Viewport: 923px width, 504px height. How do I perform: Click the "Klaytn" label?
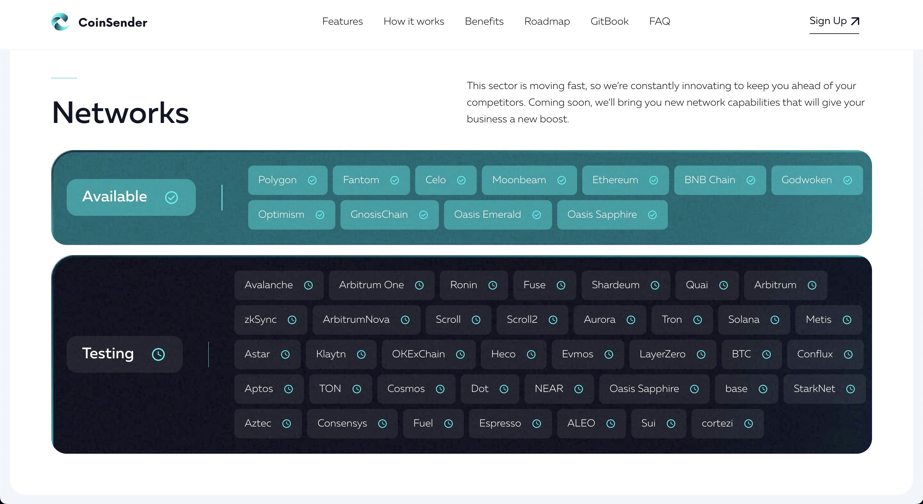[331, 354]
